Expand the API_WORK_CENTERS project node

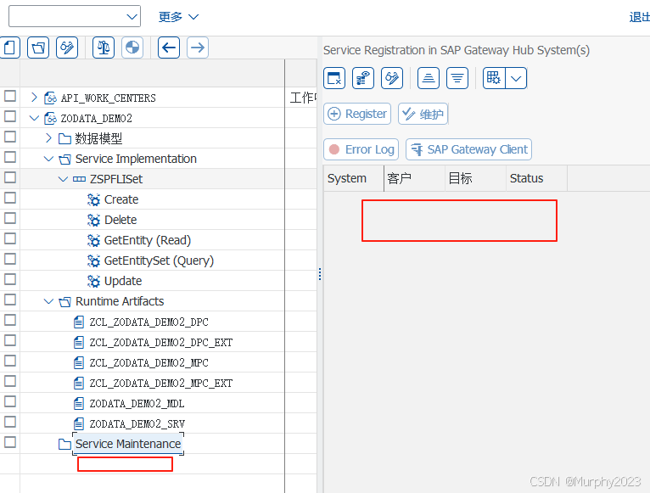pyautogui.click(x=35, y=98)
